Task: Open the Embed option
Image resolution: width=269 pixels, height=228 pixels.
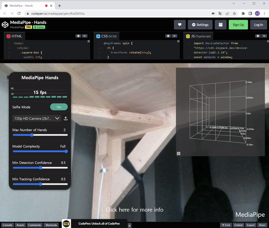Action: 239,225
